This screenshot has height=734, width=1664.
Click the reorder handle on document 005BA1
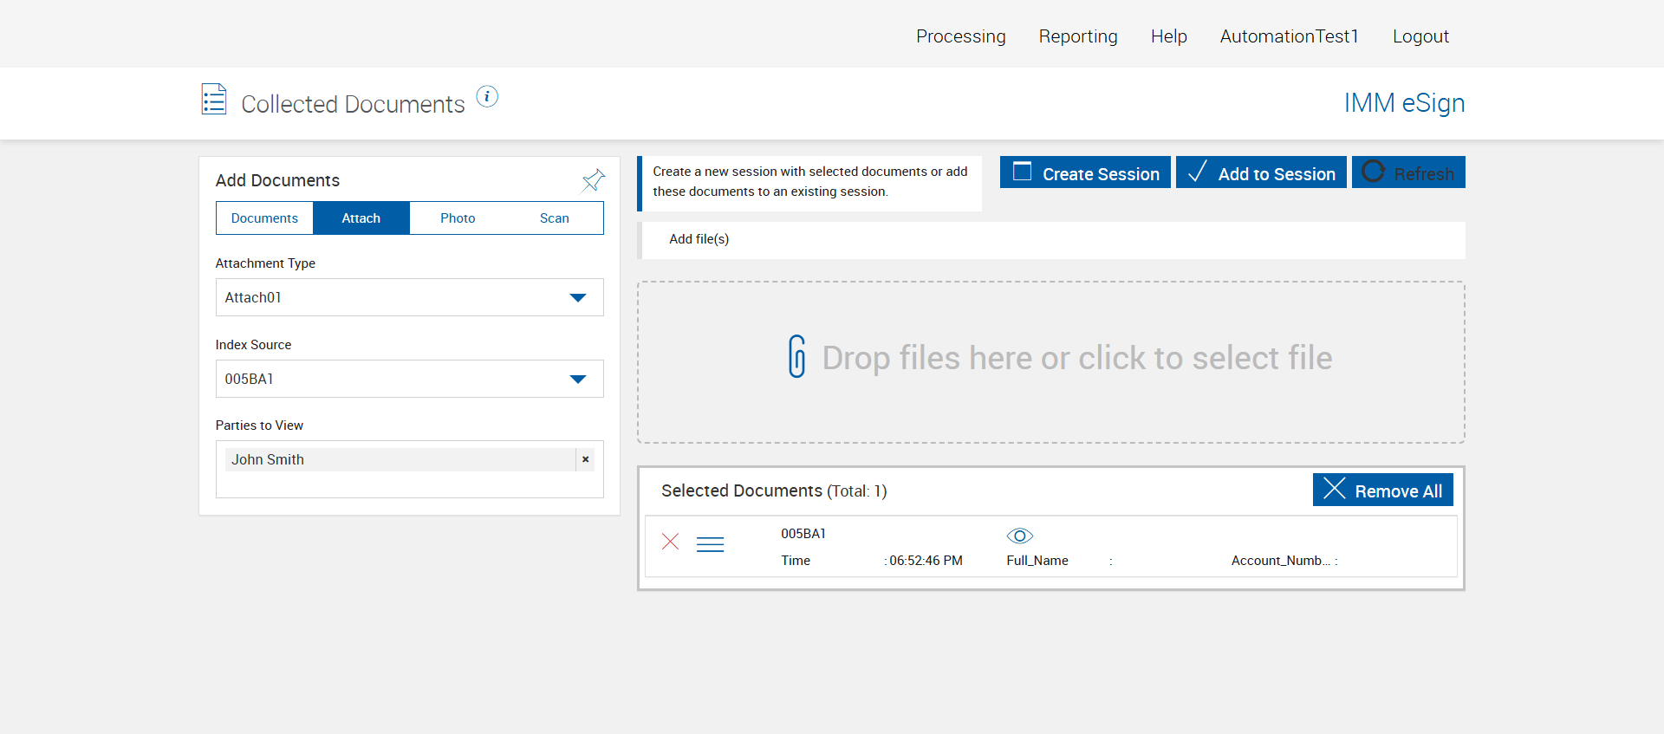click(710, 544)
